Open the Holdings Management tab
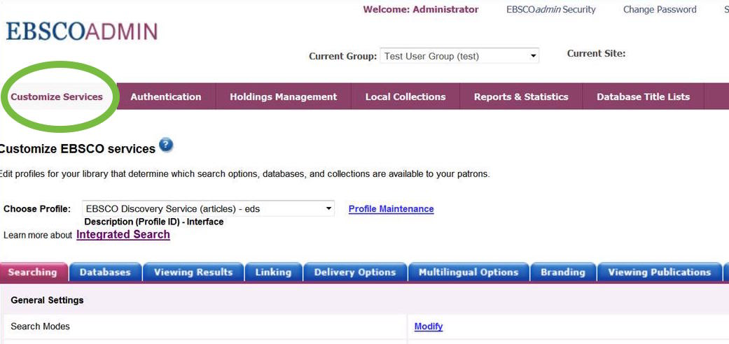This screenshot has width=729, height=344. 283,96
